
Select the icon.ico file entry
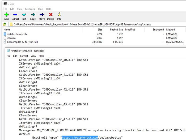[11, 38]
